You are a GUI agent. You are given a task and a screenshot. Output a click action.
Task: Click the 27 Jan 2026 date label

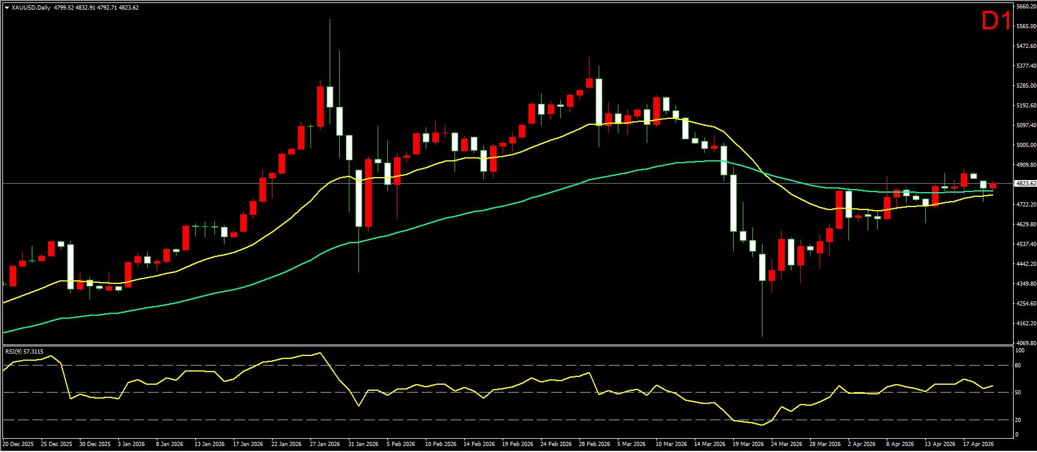click(325, 444)
